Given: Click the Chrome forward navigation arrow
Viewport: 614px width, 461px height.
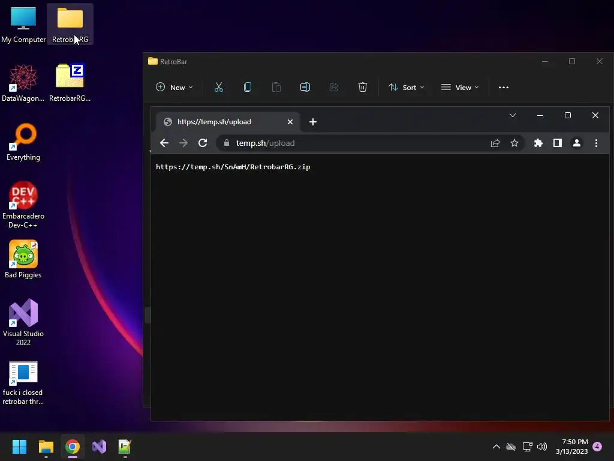Looking at the screenshot, I should pyautogui.click(x=183, y=143).
